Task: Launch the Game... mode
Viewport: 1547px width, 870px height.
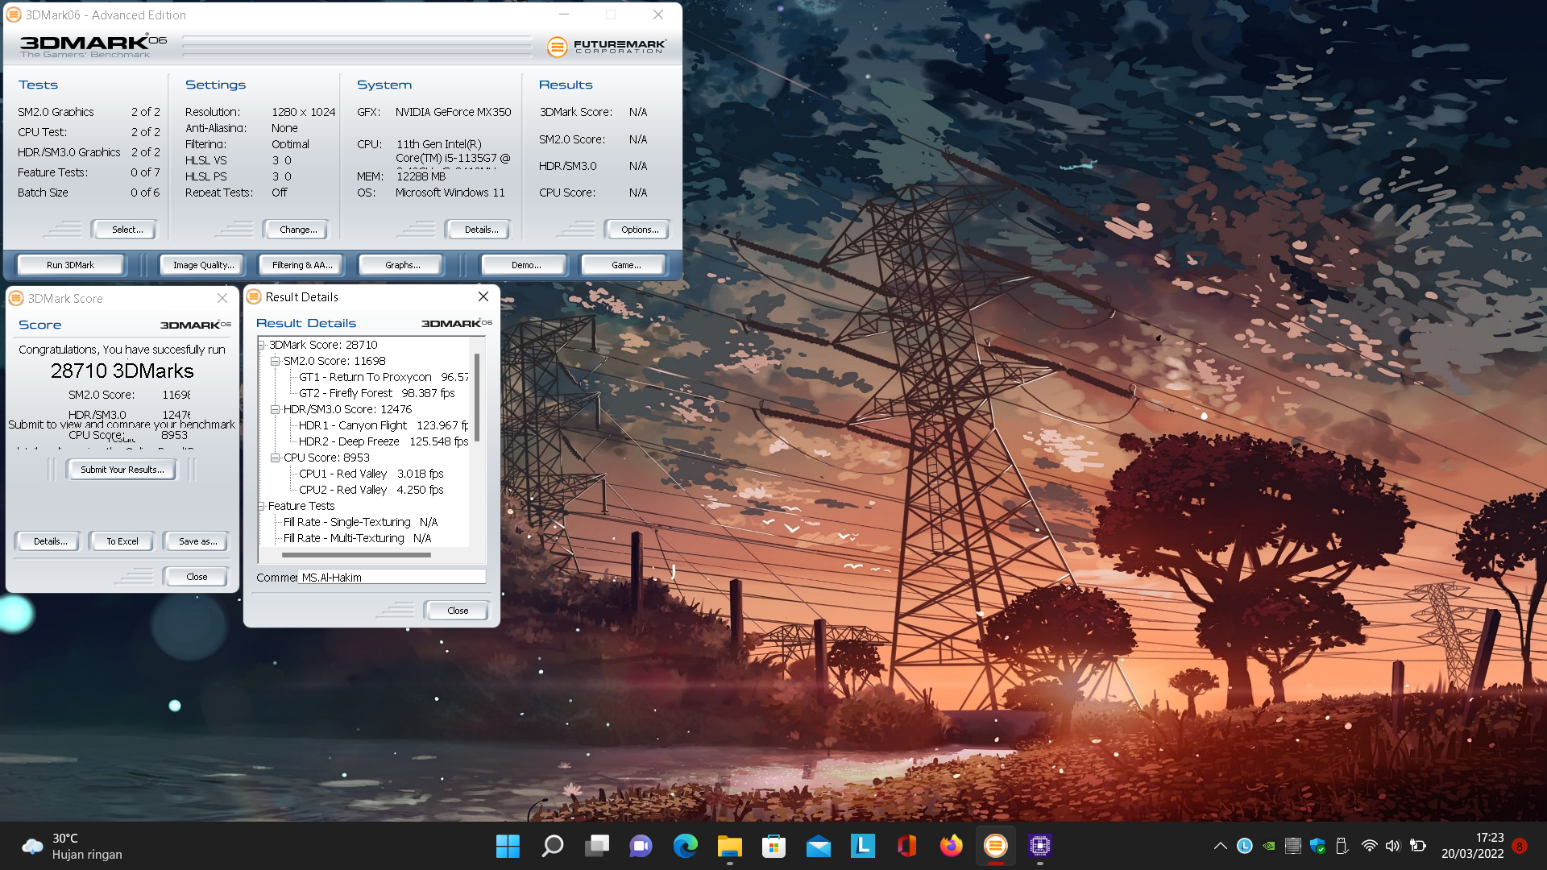Action: 625,265
